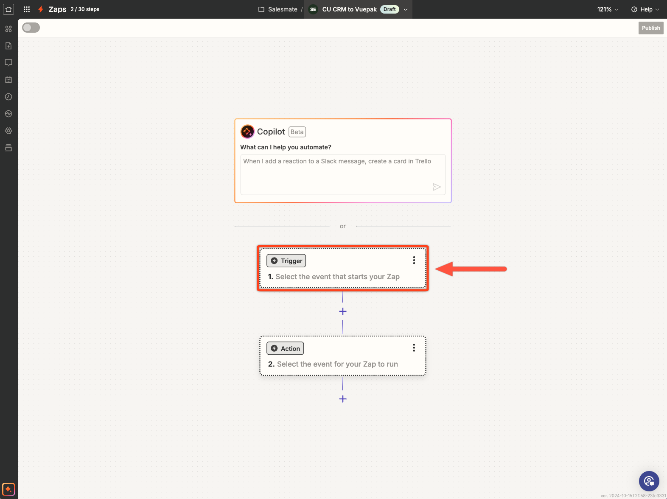Image resolution: width=667 pixels, height=499 pixels.
Task: Open the Trigger step three-dot menu
Action: (414, 261)
